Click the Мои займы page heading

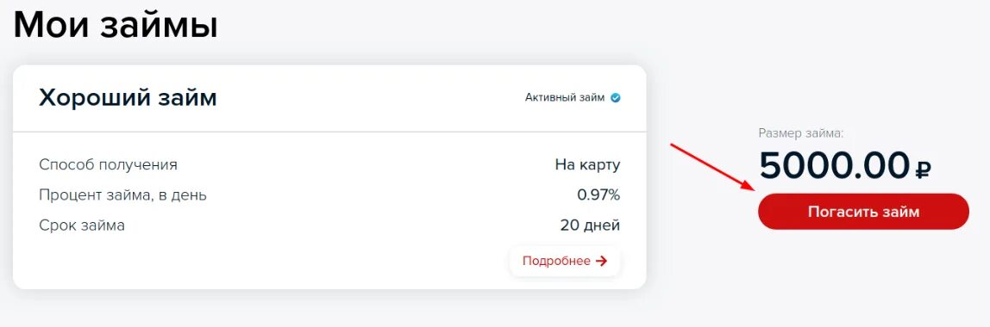pos(116,25)
